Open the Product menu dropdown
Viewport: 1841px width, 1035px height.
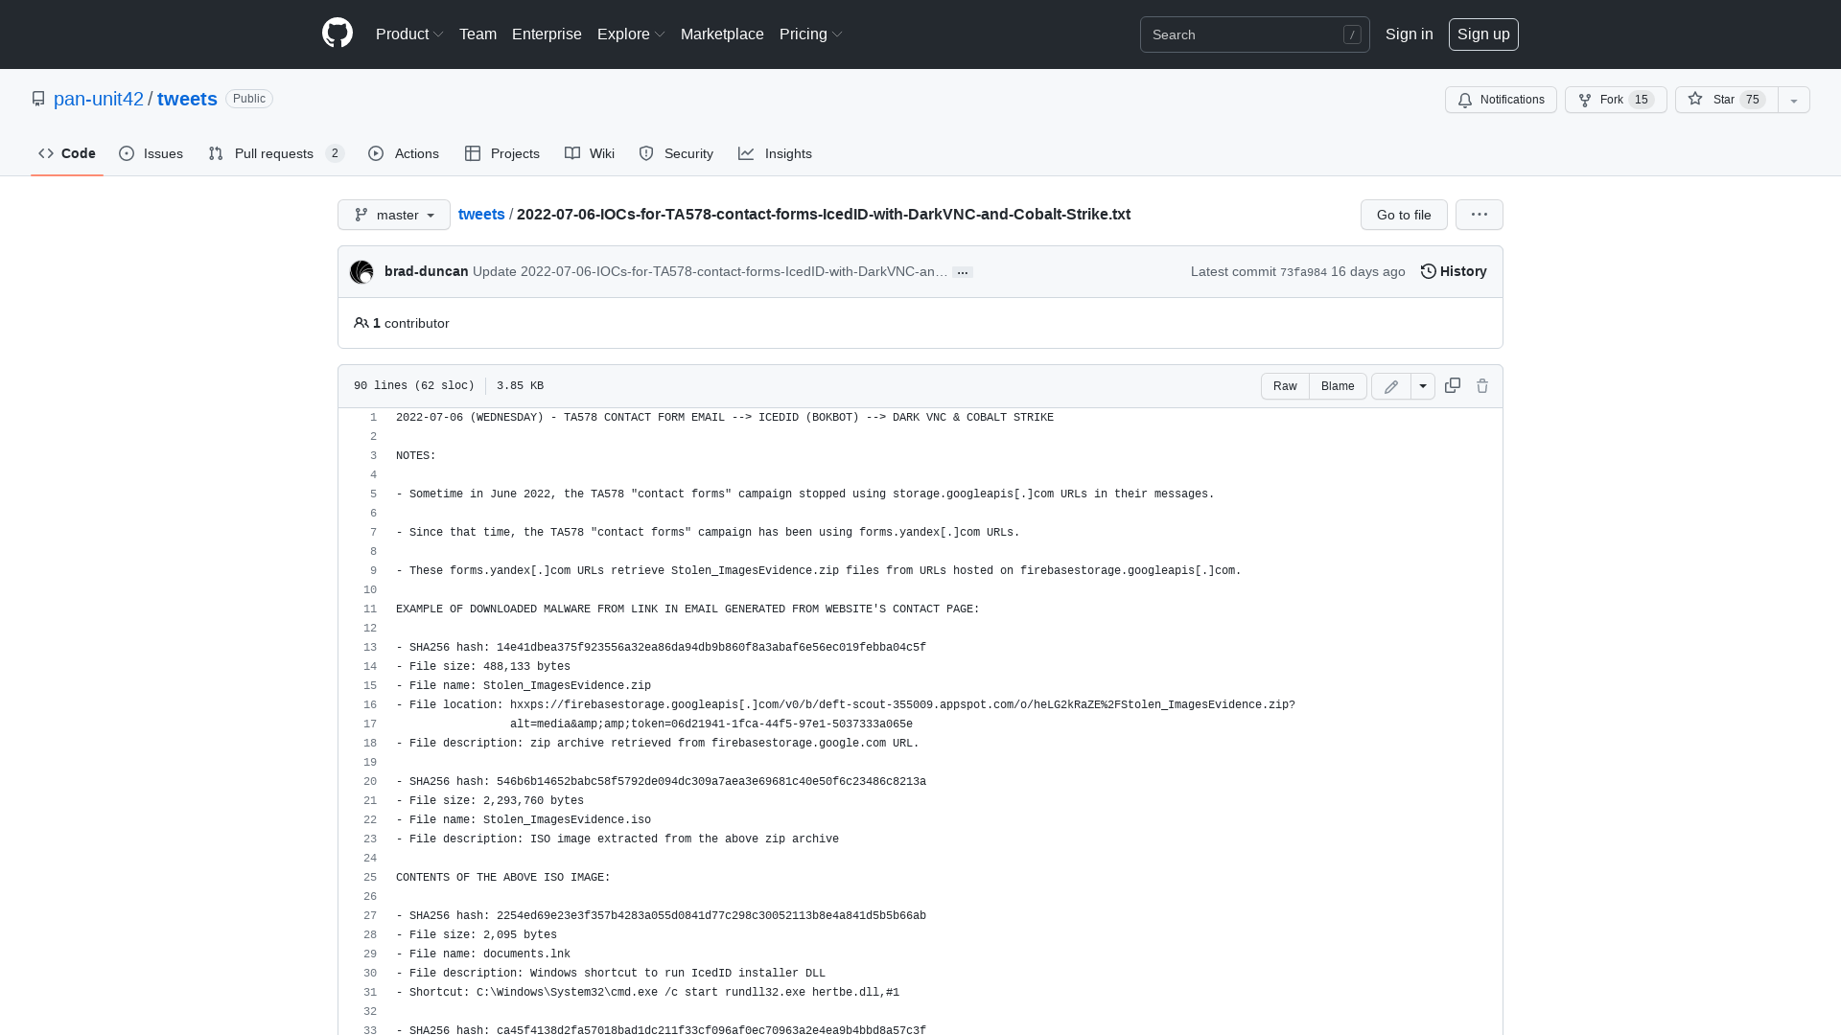tap(409, 34)
